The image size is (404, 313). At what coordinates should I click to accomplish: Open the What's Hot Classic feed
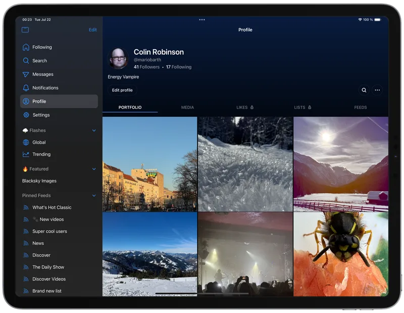(x=52, y=207)
